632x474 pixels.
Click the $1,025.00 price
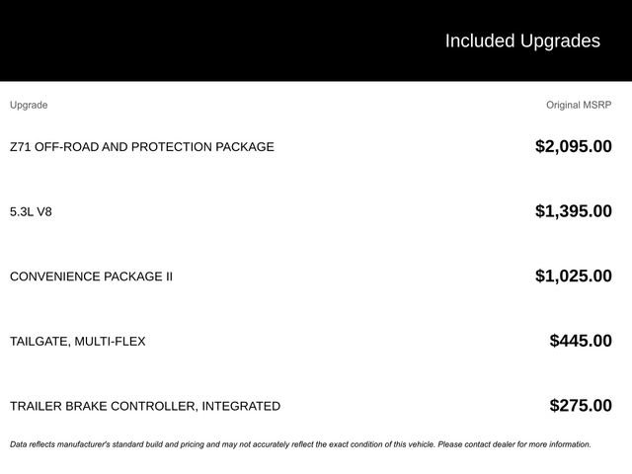coord(573,276)
